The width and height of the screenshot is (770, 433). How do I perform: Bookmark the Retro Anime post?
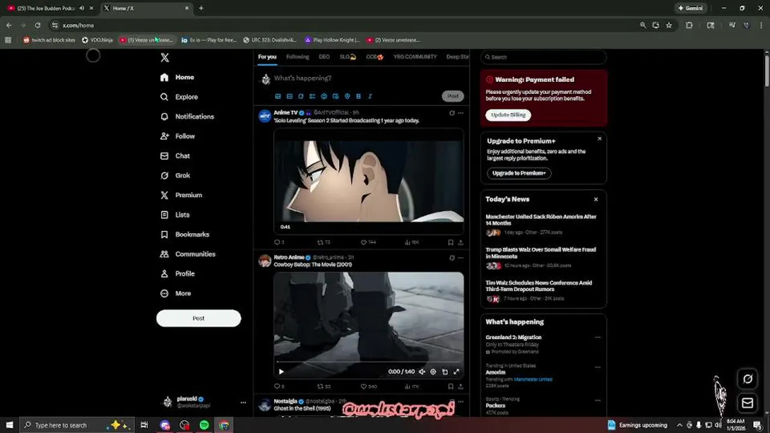pyautogui.click(x=451, y=386)
